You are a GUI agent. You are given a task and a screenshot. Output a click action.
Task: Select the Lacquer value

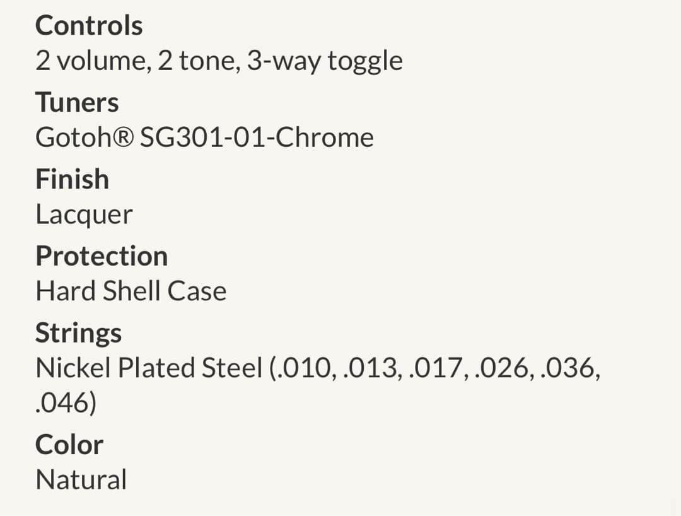pos(84,215)
